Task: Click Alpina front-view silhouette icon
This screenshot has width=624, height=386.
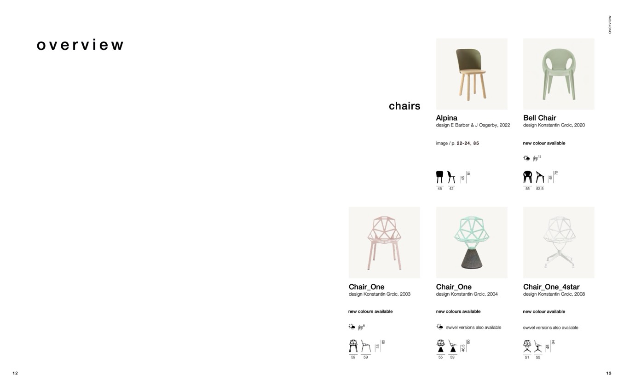Action: point(439,177)
